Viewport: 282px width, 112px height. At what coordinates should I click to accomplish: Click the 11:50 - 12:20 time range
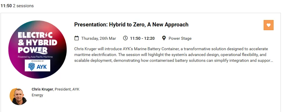coord(142,38)
